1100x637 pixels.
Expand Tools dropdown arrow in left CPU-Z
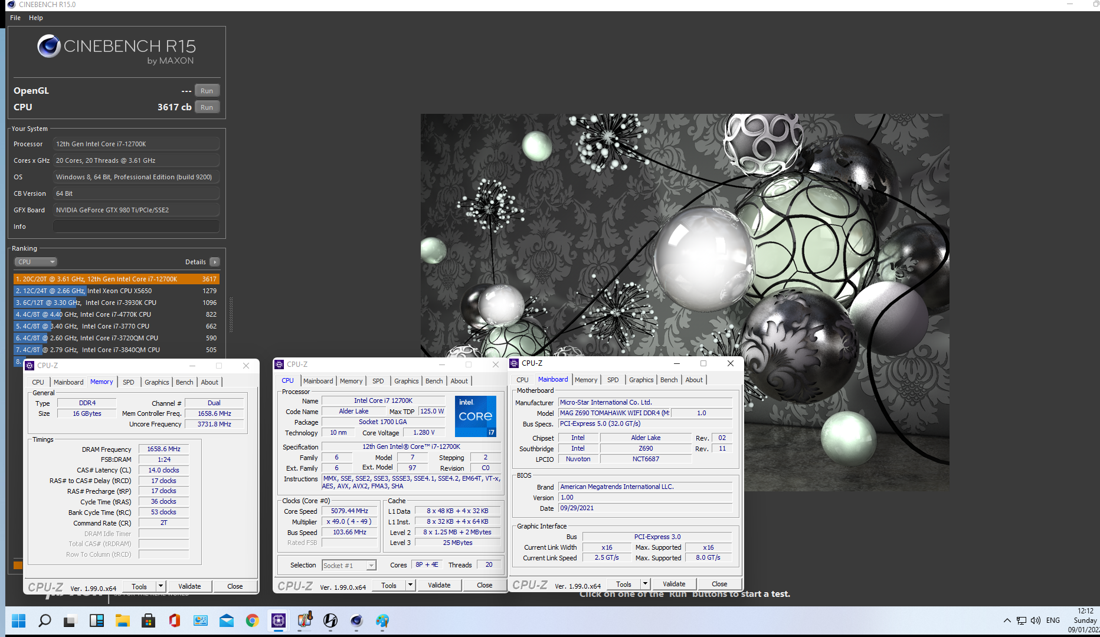click(161, 586)
